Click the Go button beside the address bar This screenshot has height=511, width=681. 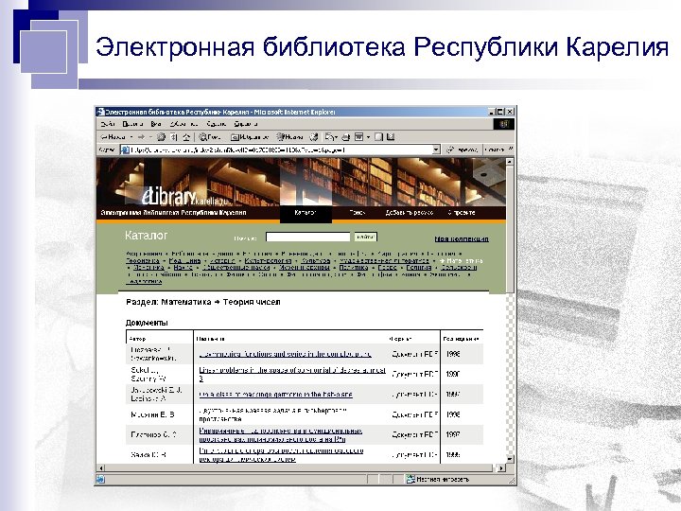coord(463,150)
